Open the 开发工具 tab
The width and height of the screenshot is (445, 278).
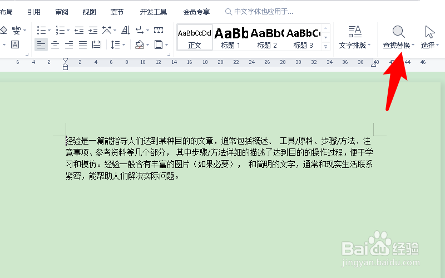154,12
